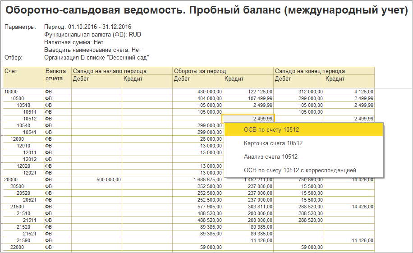This screenshot has width=413, height=253.
Task: Select account 10500 in the list
Action: point(23,98)
